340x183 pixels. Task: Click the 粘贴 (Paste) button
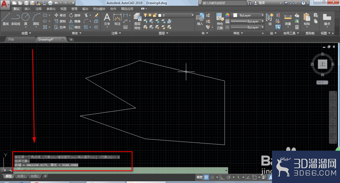(x=307, y=19)
